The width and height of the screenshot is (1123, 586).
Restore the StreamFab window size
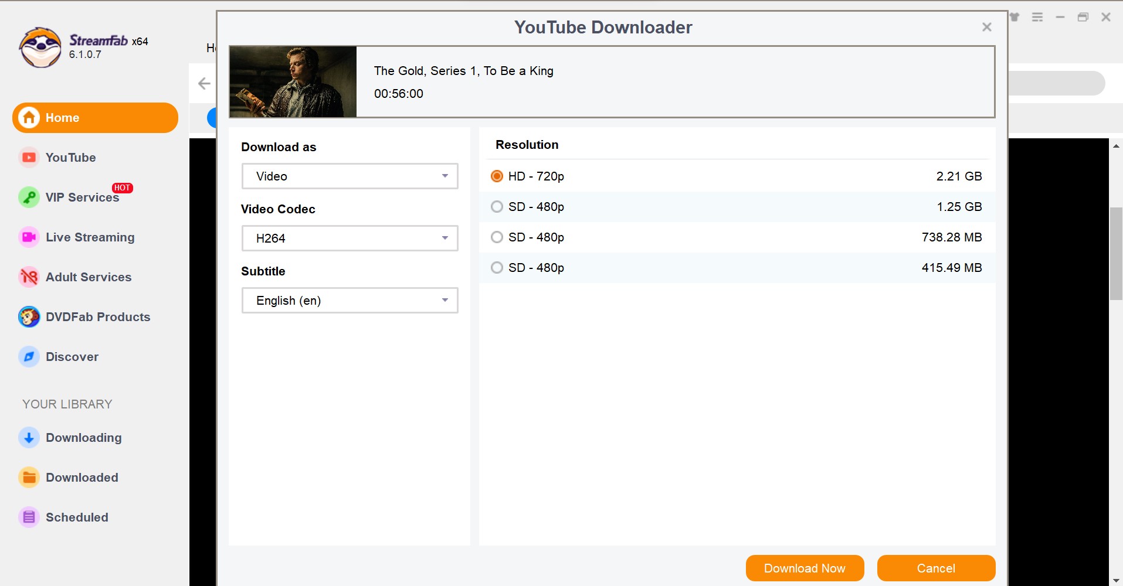[x=1083, y=17]
